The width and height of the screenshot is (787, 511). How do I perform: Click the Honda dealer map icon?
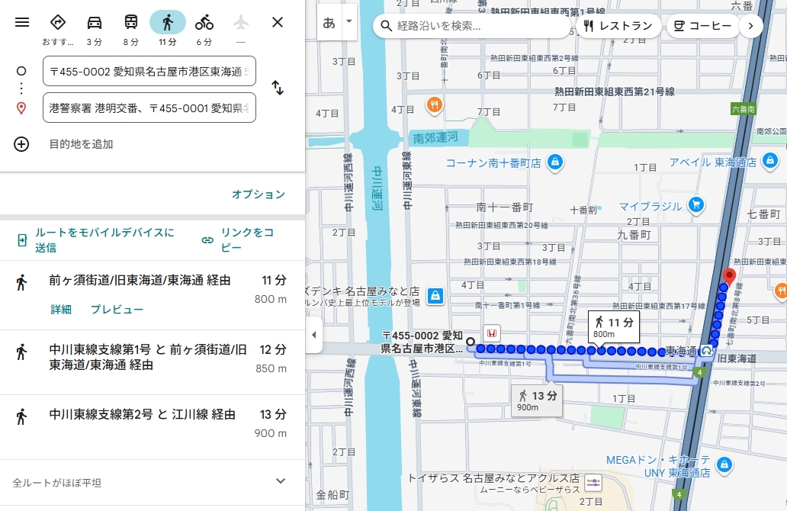click(x=492, y=333)
